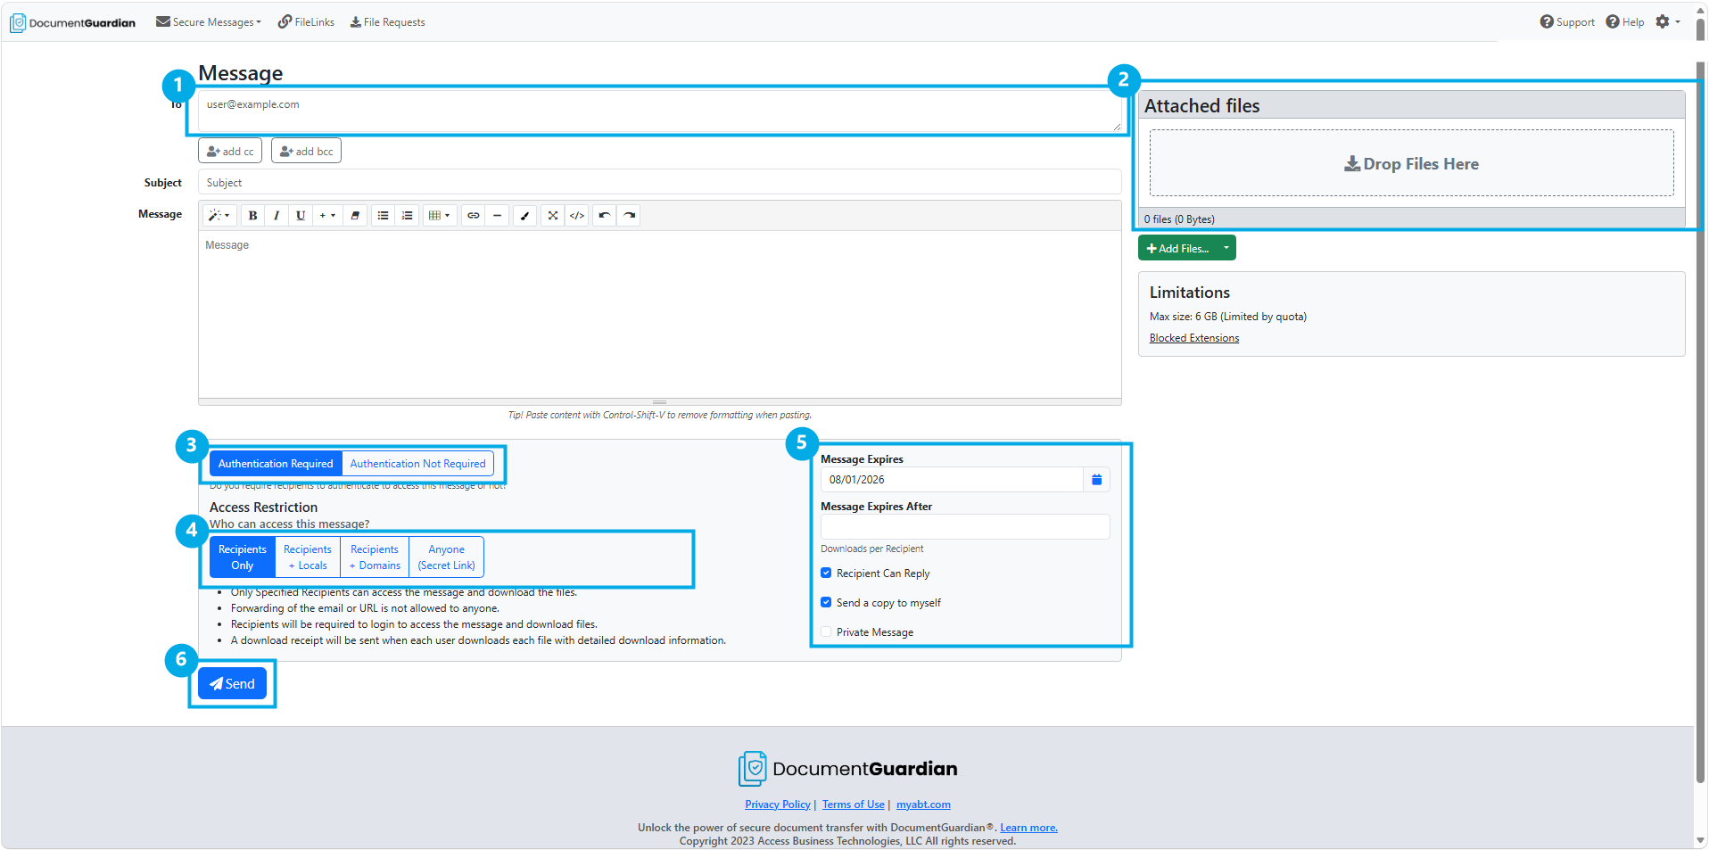Open the Secure Messages menu

tap(209, 21)
